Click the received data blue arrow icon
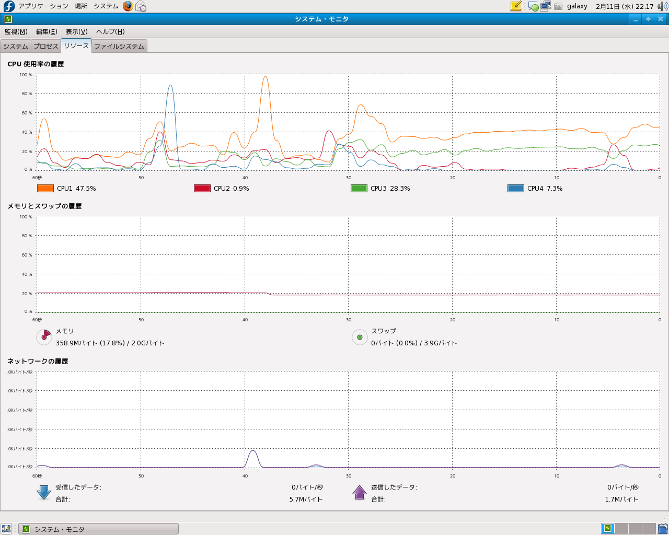Screen dimensions: 669x535 click(44, 493)
